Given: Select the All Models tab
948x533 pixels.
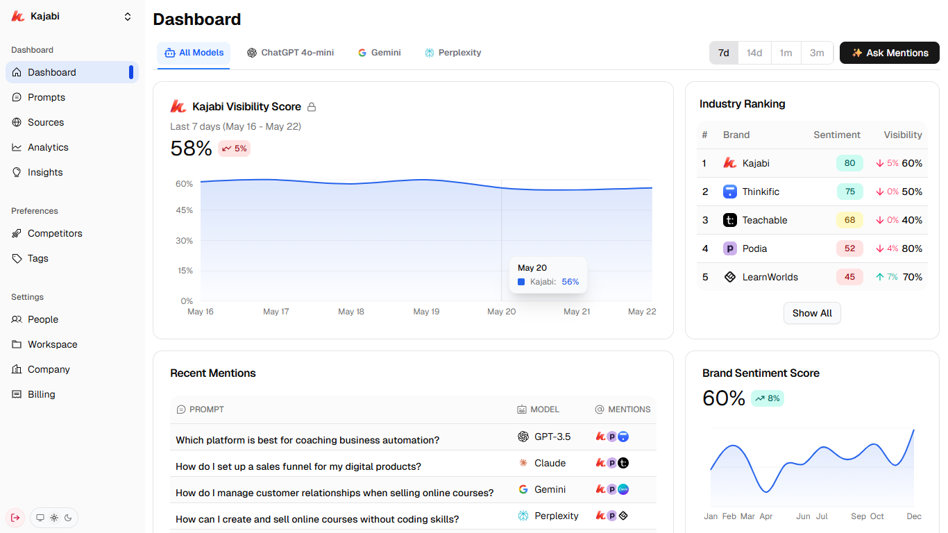Looking at the screenshot, I should pyautogui.click(x=194, y=53).
